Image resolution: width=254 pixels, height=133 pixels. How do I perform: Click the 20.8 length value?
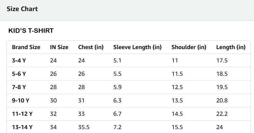[222, 100]
